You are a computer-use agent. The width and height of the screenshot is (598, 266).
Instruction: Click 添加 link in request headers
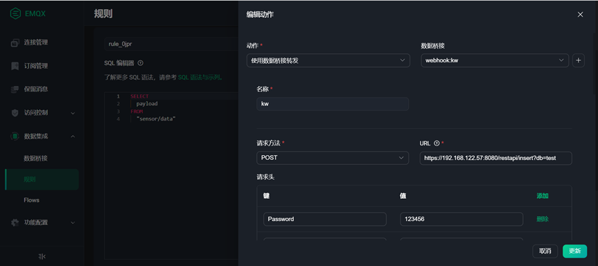pos(543,196)
